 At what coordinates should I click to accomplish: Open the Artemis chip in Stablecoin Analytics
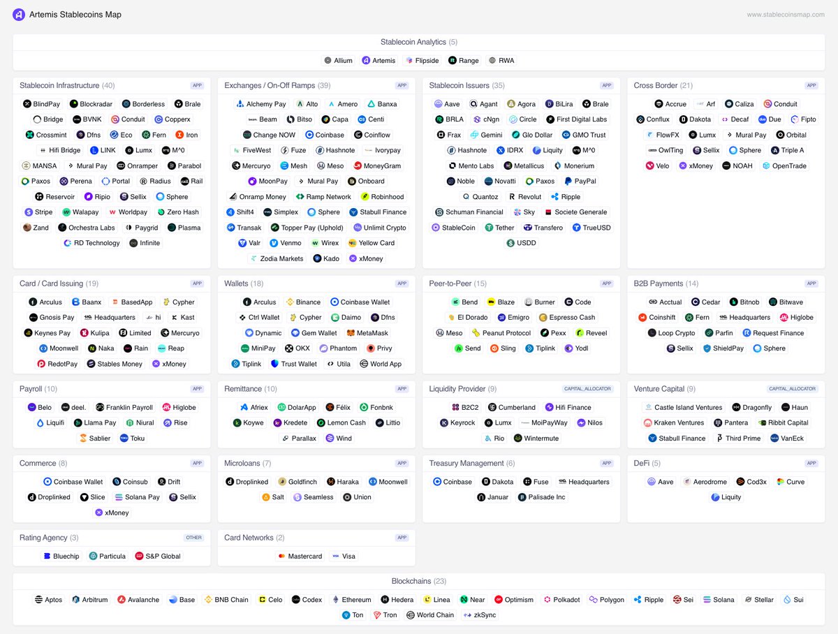click(x=378, y=61)
